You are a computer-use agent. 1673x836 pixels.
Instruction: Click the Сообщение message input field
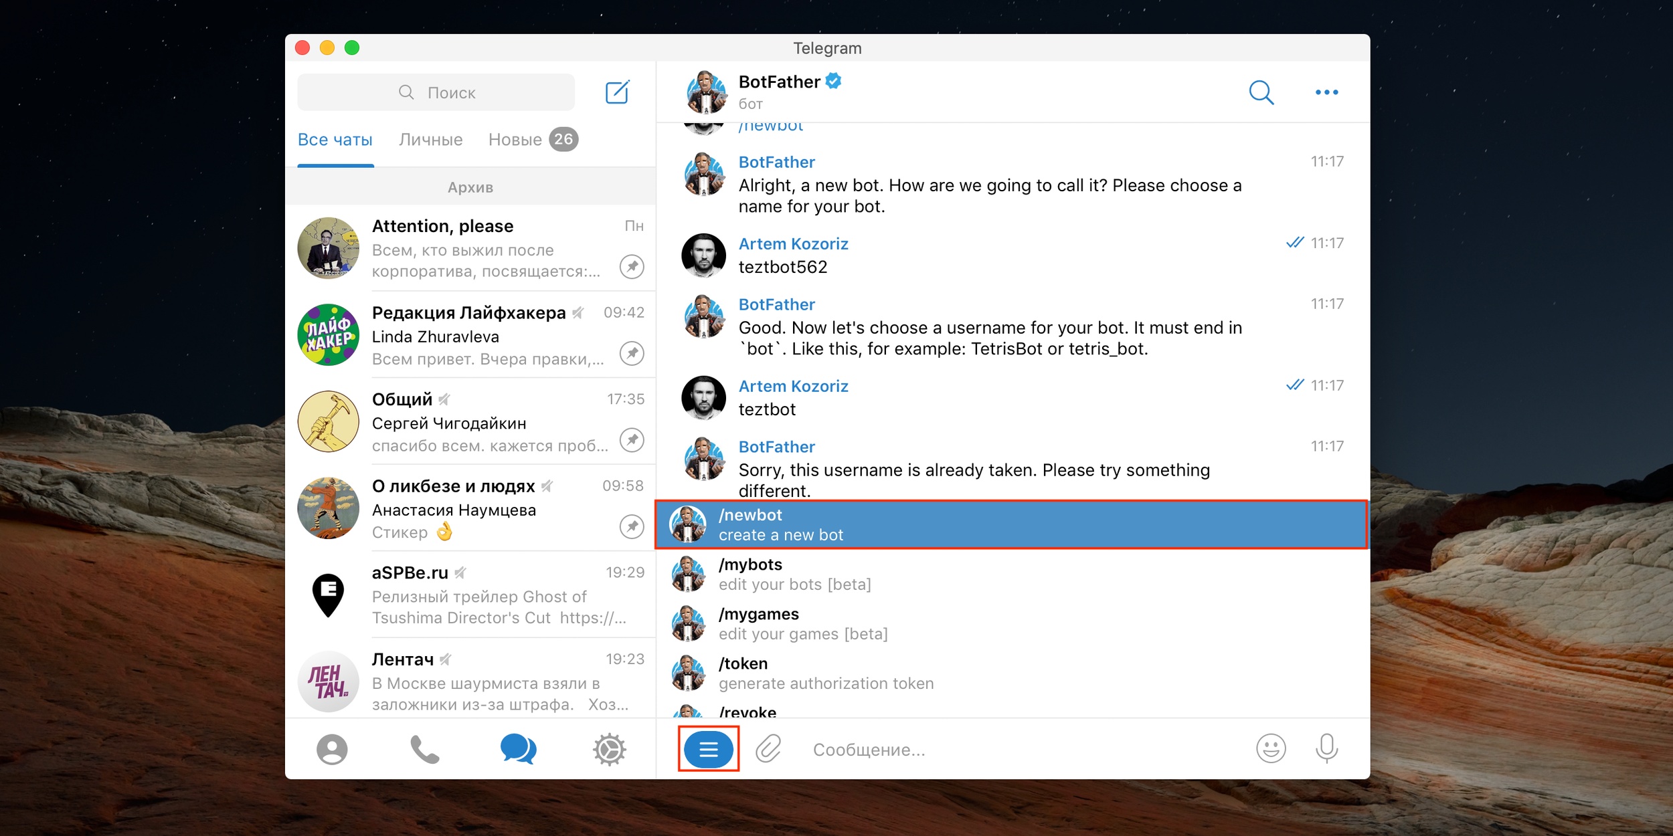pyautogui.click(x=1024, y=750)
